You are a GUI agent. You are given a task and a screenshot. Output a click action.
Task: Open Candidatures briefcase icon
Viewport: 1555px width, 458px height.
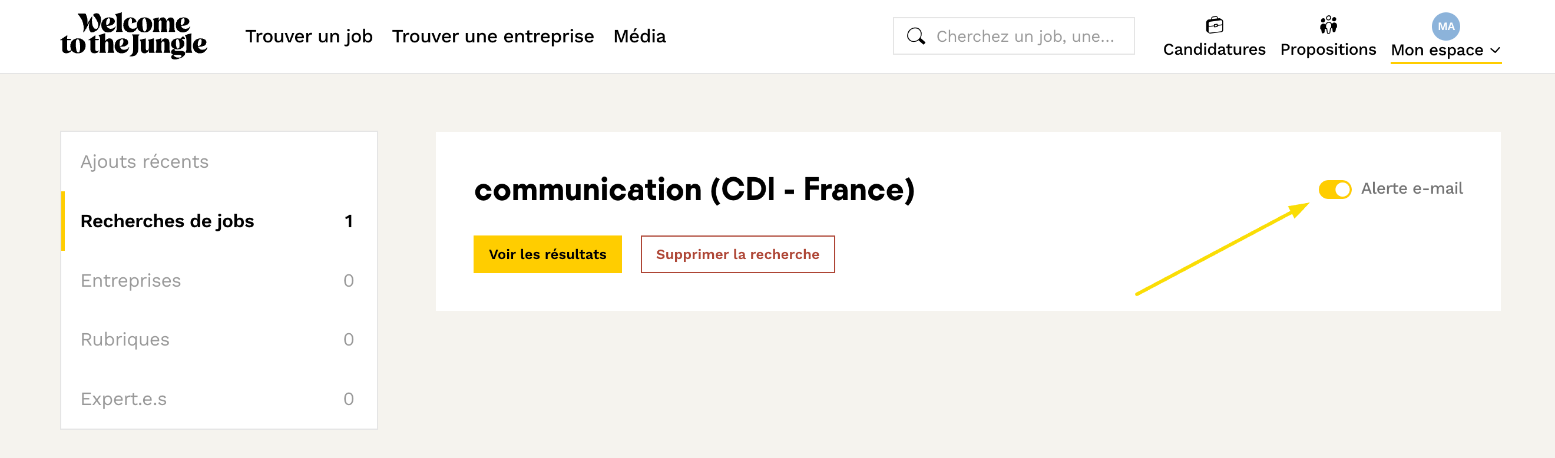(1214, 25)
